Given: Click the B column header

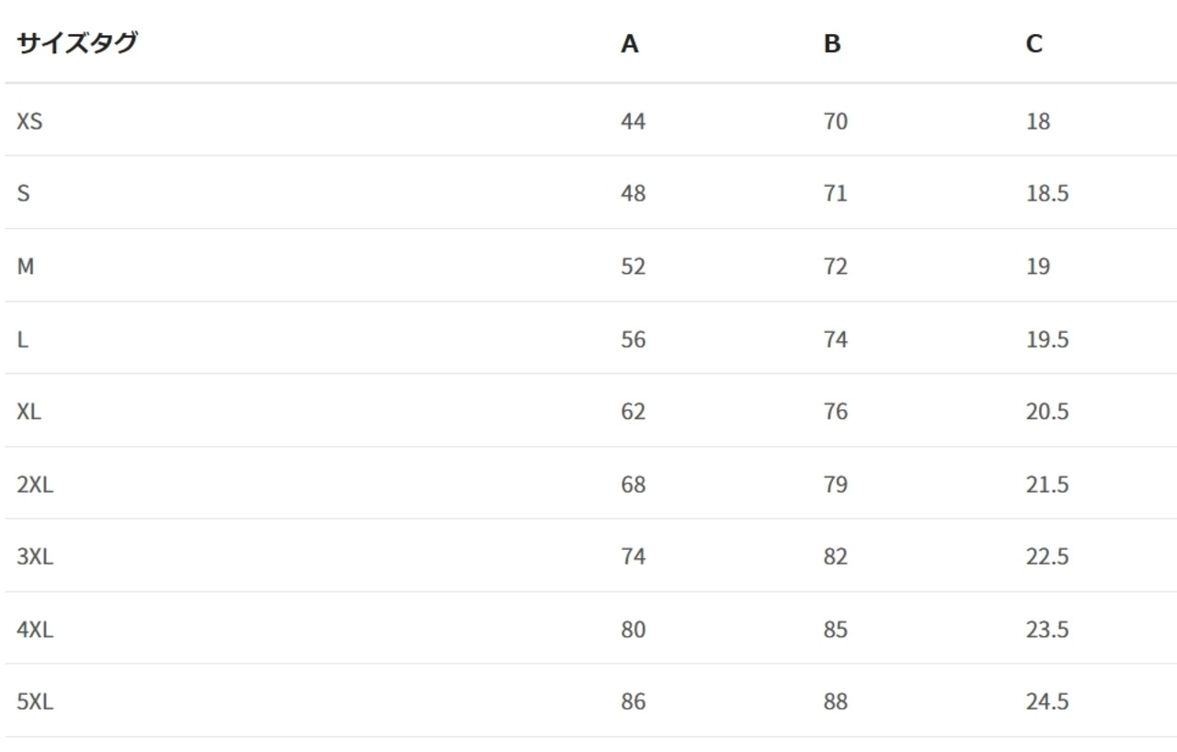Looking at the screenshot, I should pyautogui.click(x=832, y=44).
